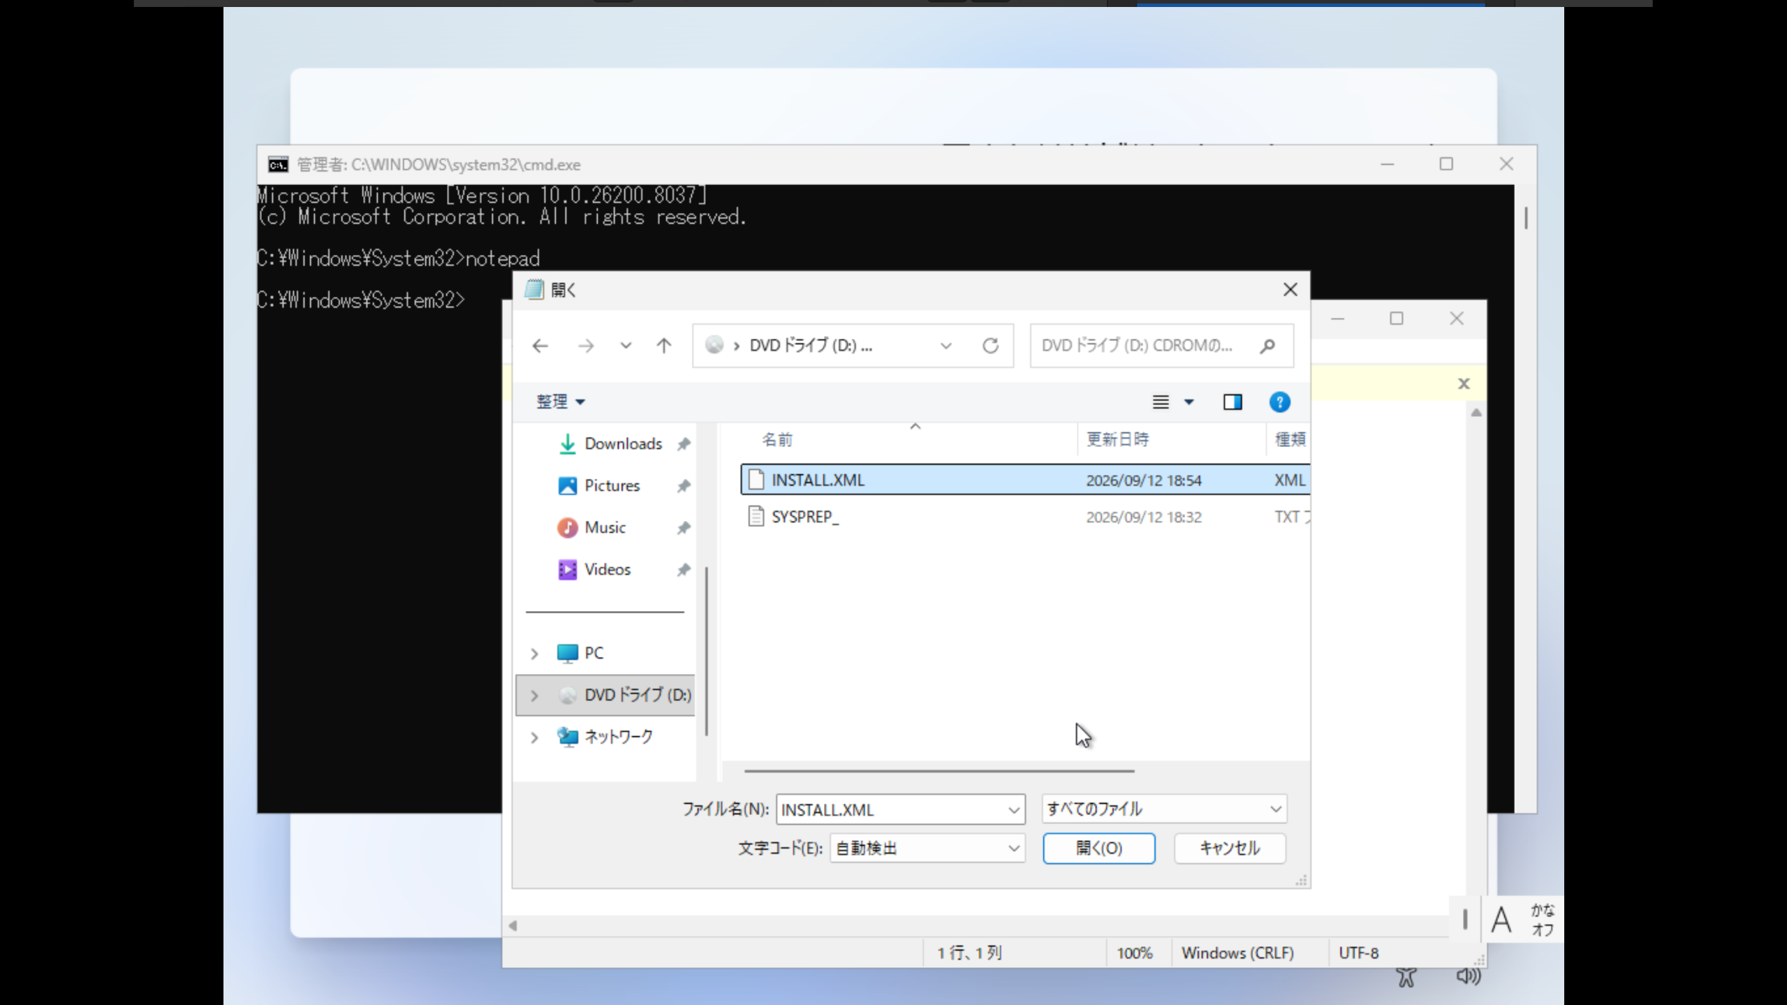This screenshot has width=1787, height=1005.
Task: Open the accessibility icon on the setup screen
Action: tap(1406, 976)
